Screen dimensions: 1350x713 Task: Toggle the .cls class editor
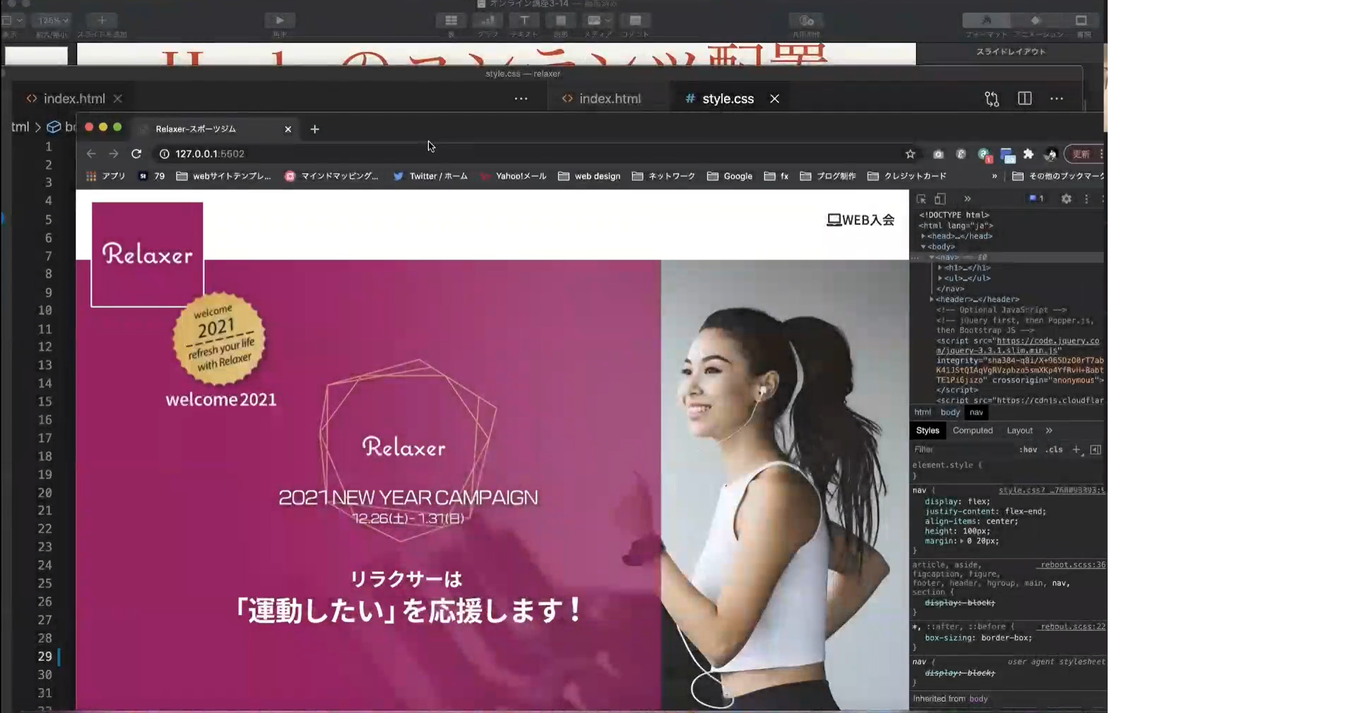[1054, 449]
